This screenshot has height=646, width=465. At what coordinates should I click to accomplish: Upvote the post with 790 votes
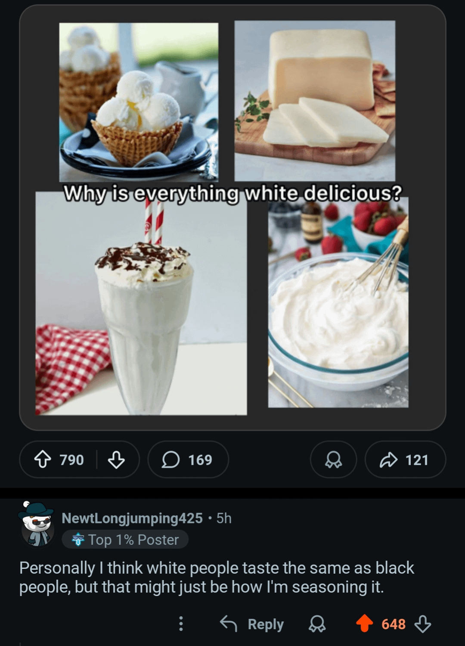click(x=42, y=460)
